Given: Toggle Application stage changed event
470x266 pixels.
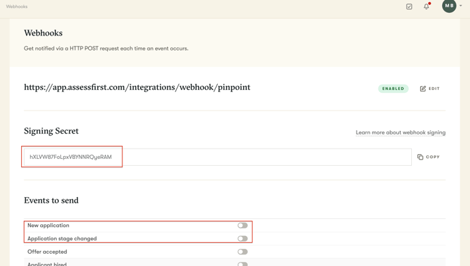Looking at the screenshot, I should click(243, 239).
